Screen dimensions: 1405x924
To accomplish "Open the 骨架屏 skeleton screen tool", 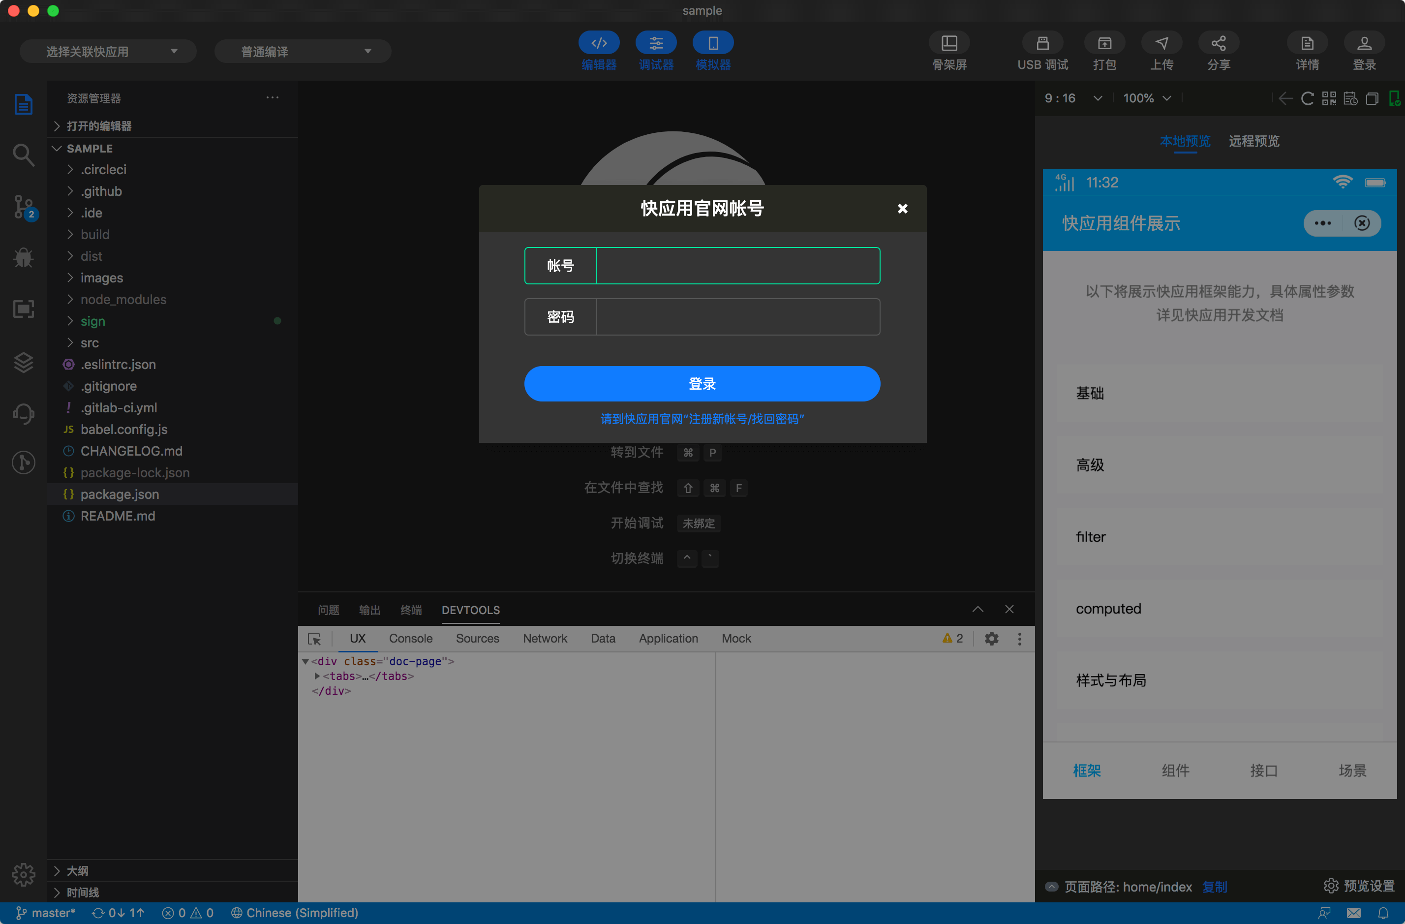I will (x=948, y=44).
